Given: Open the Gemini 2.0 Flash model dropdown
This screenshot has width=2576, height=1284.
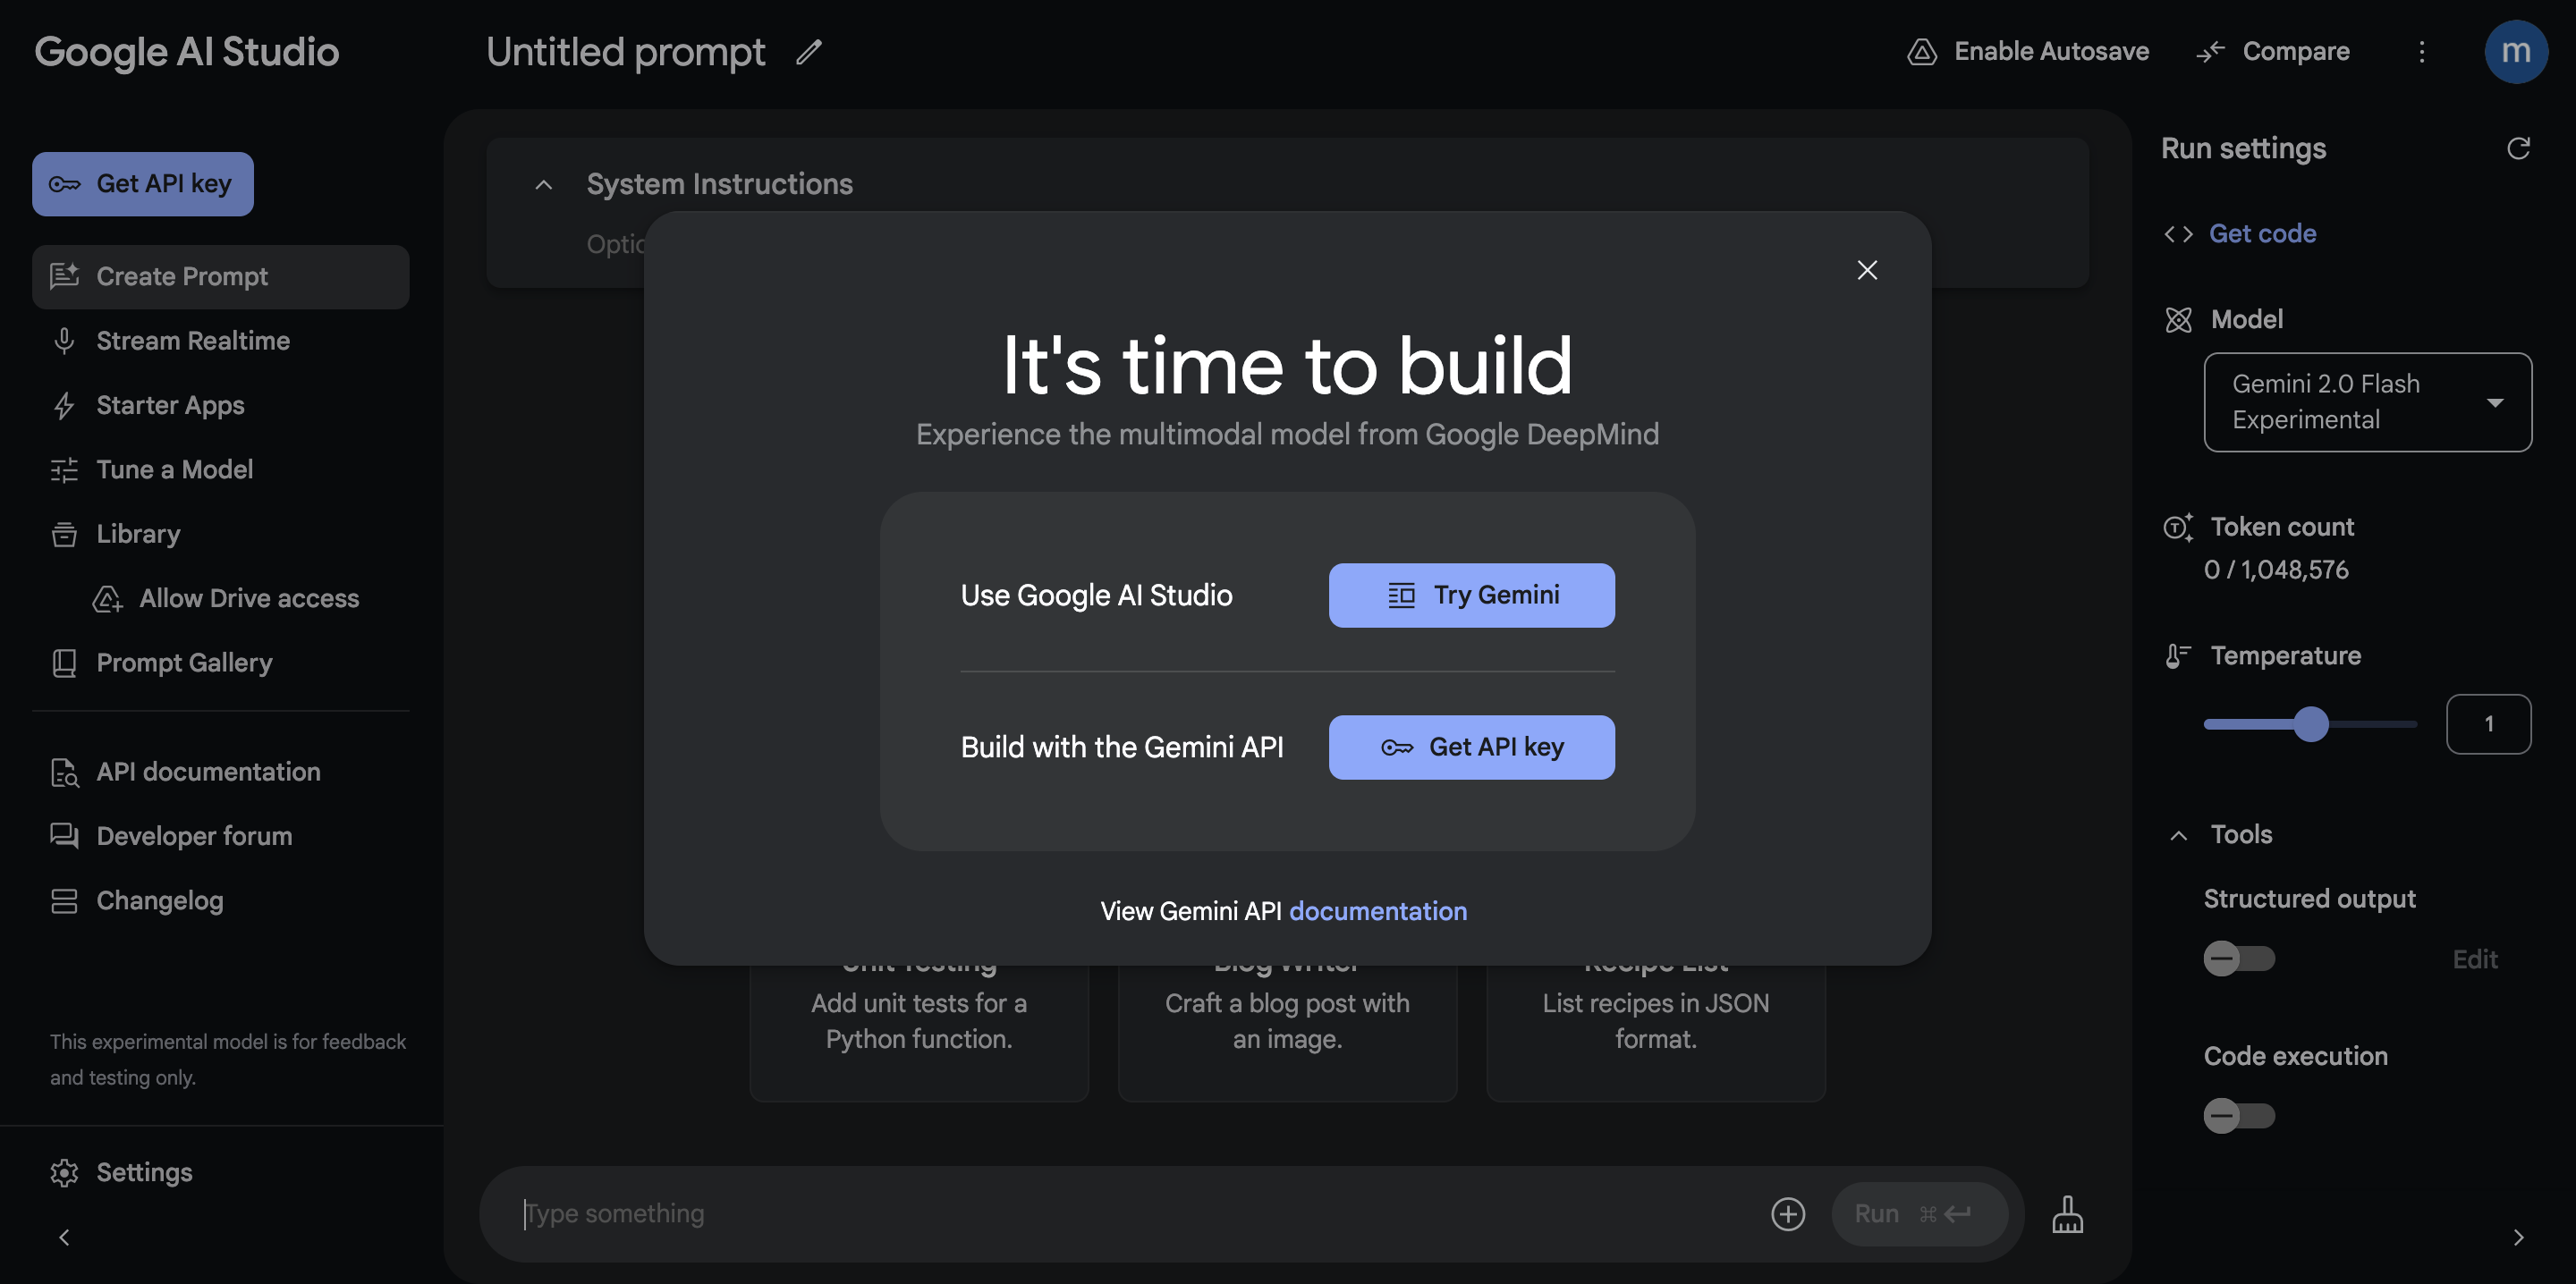Looking at the screenshot, I should [x=2366, y=402].
